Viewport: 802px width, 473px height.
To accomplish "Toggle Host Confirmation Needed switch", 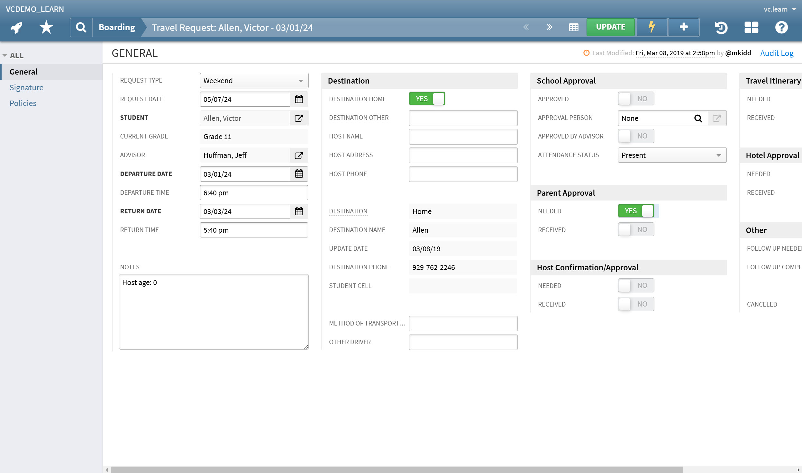I will click(x=636, y=285).
